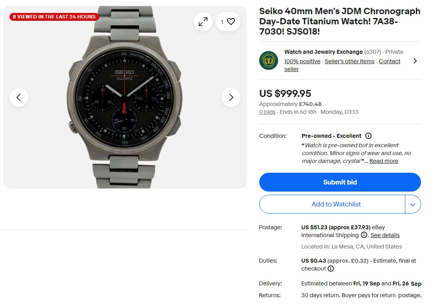
Task: Click the heart to watch this item
Action: click(231, 22)
